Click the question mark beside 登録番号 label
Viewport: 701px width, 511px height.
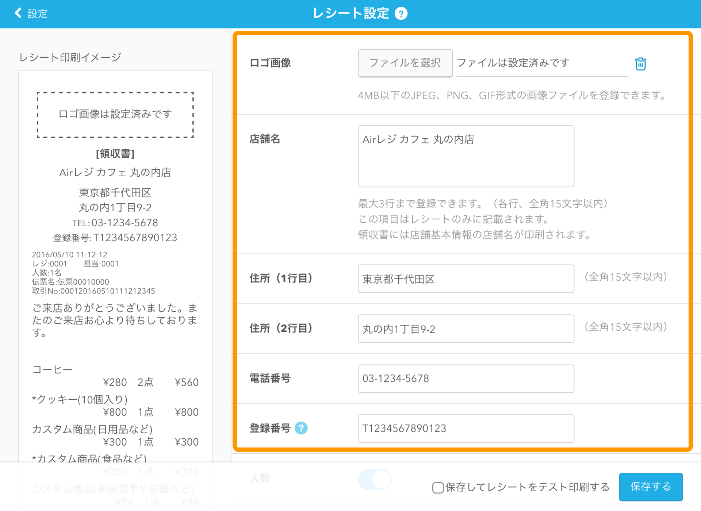tap(301, 429)
